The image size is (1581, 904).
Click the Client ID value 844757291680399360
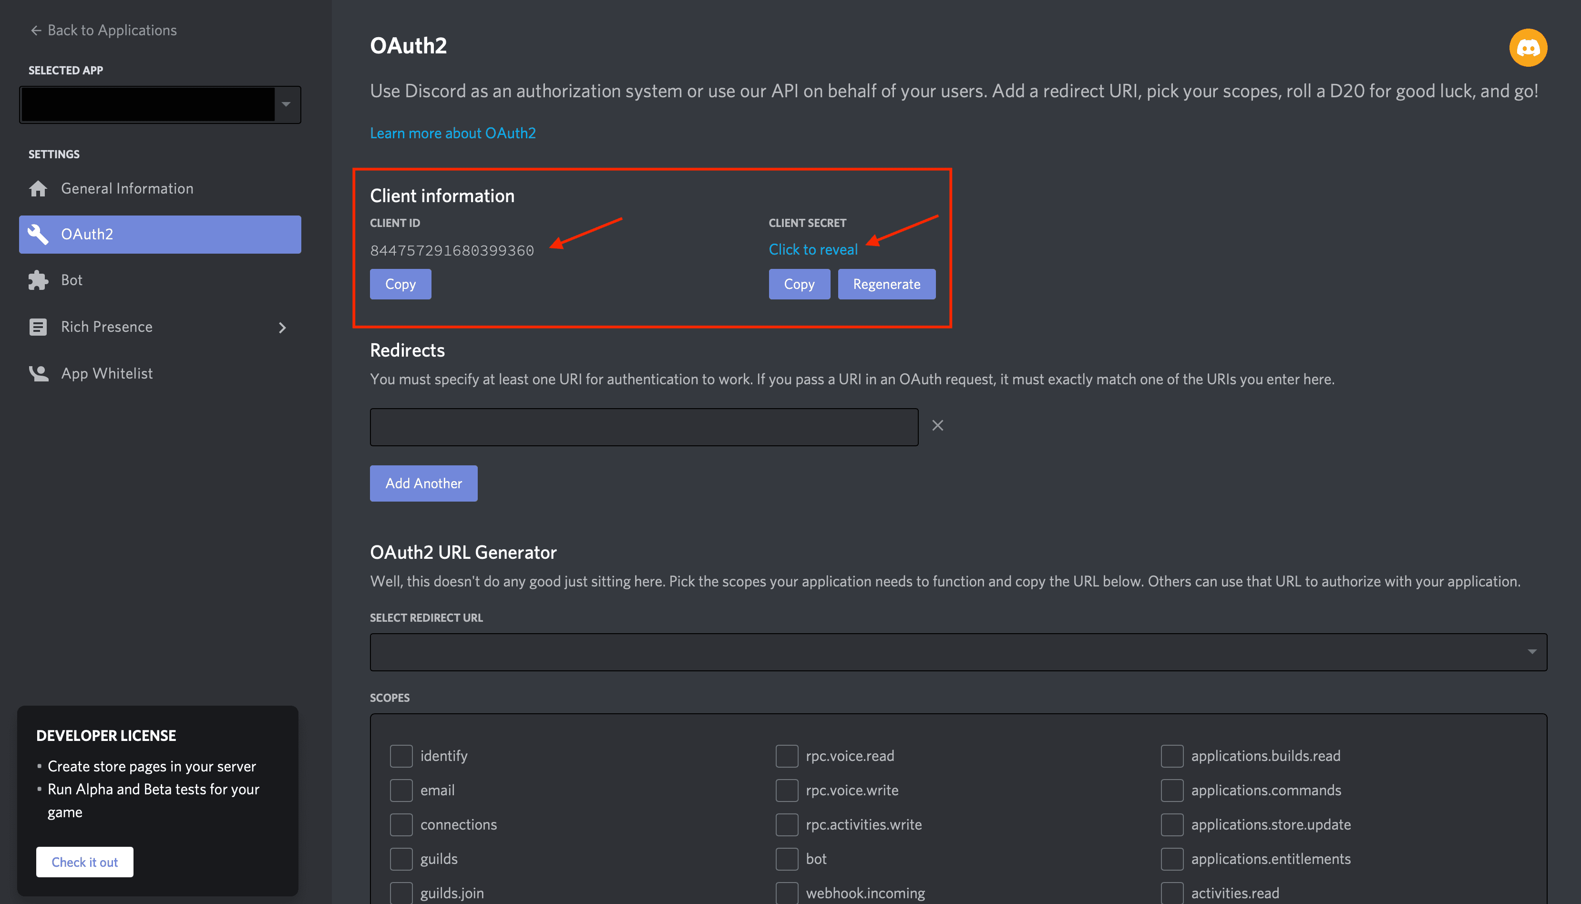click(452, 251)
